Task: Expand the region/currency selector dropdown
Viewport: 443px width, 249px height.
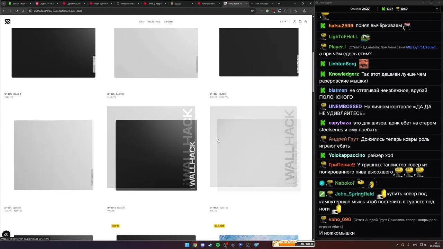Action: pos(283,22)
